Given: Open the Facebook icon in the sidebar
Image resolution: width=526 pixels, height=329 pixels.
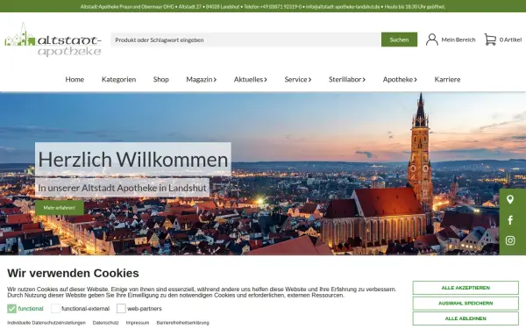Looking at the screenshot, I should [x=510, y=220].
